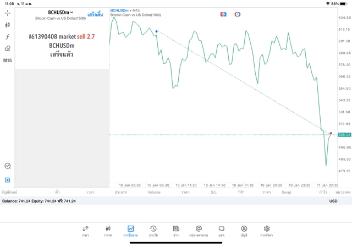Open the กล่องจดหมาย mailbox tab
This screenshot has height=246, width=352.
point(198,231)
